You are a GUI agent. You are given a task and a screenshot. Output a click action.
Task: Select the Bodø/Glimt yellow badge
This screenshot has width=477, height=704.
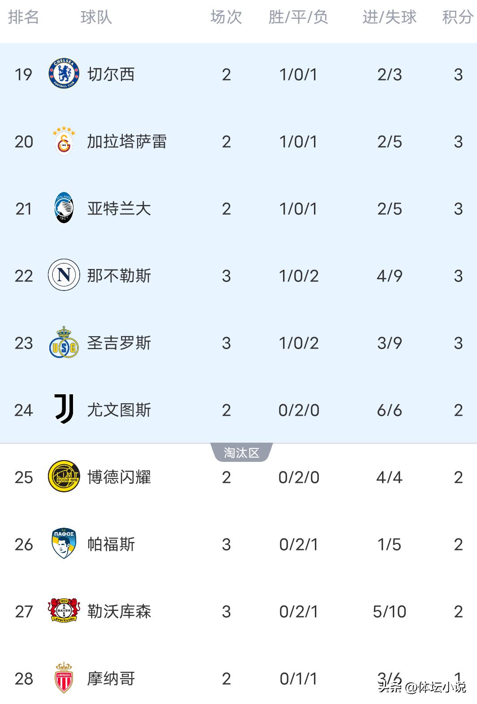[64, 477]
